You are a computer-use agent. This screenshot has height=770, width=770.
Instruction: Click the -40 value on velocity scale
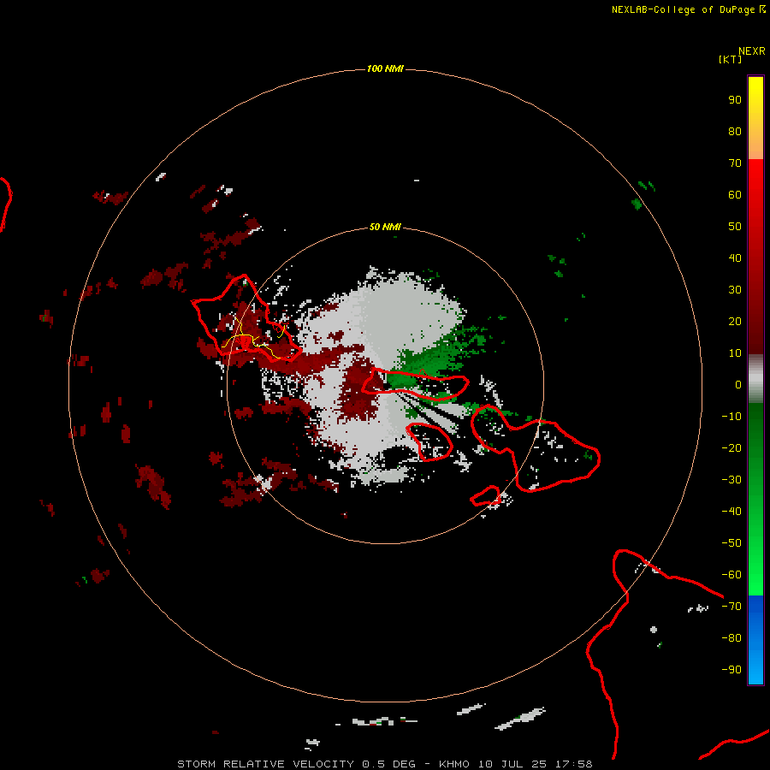pos(731,512)
